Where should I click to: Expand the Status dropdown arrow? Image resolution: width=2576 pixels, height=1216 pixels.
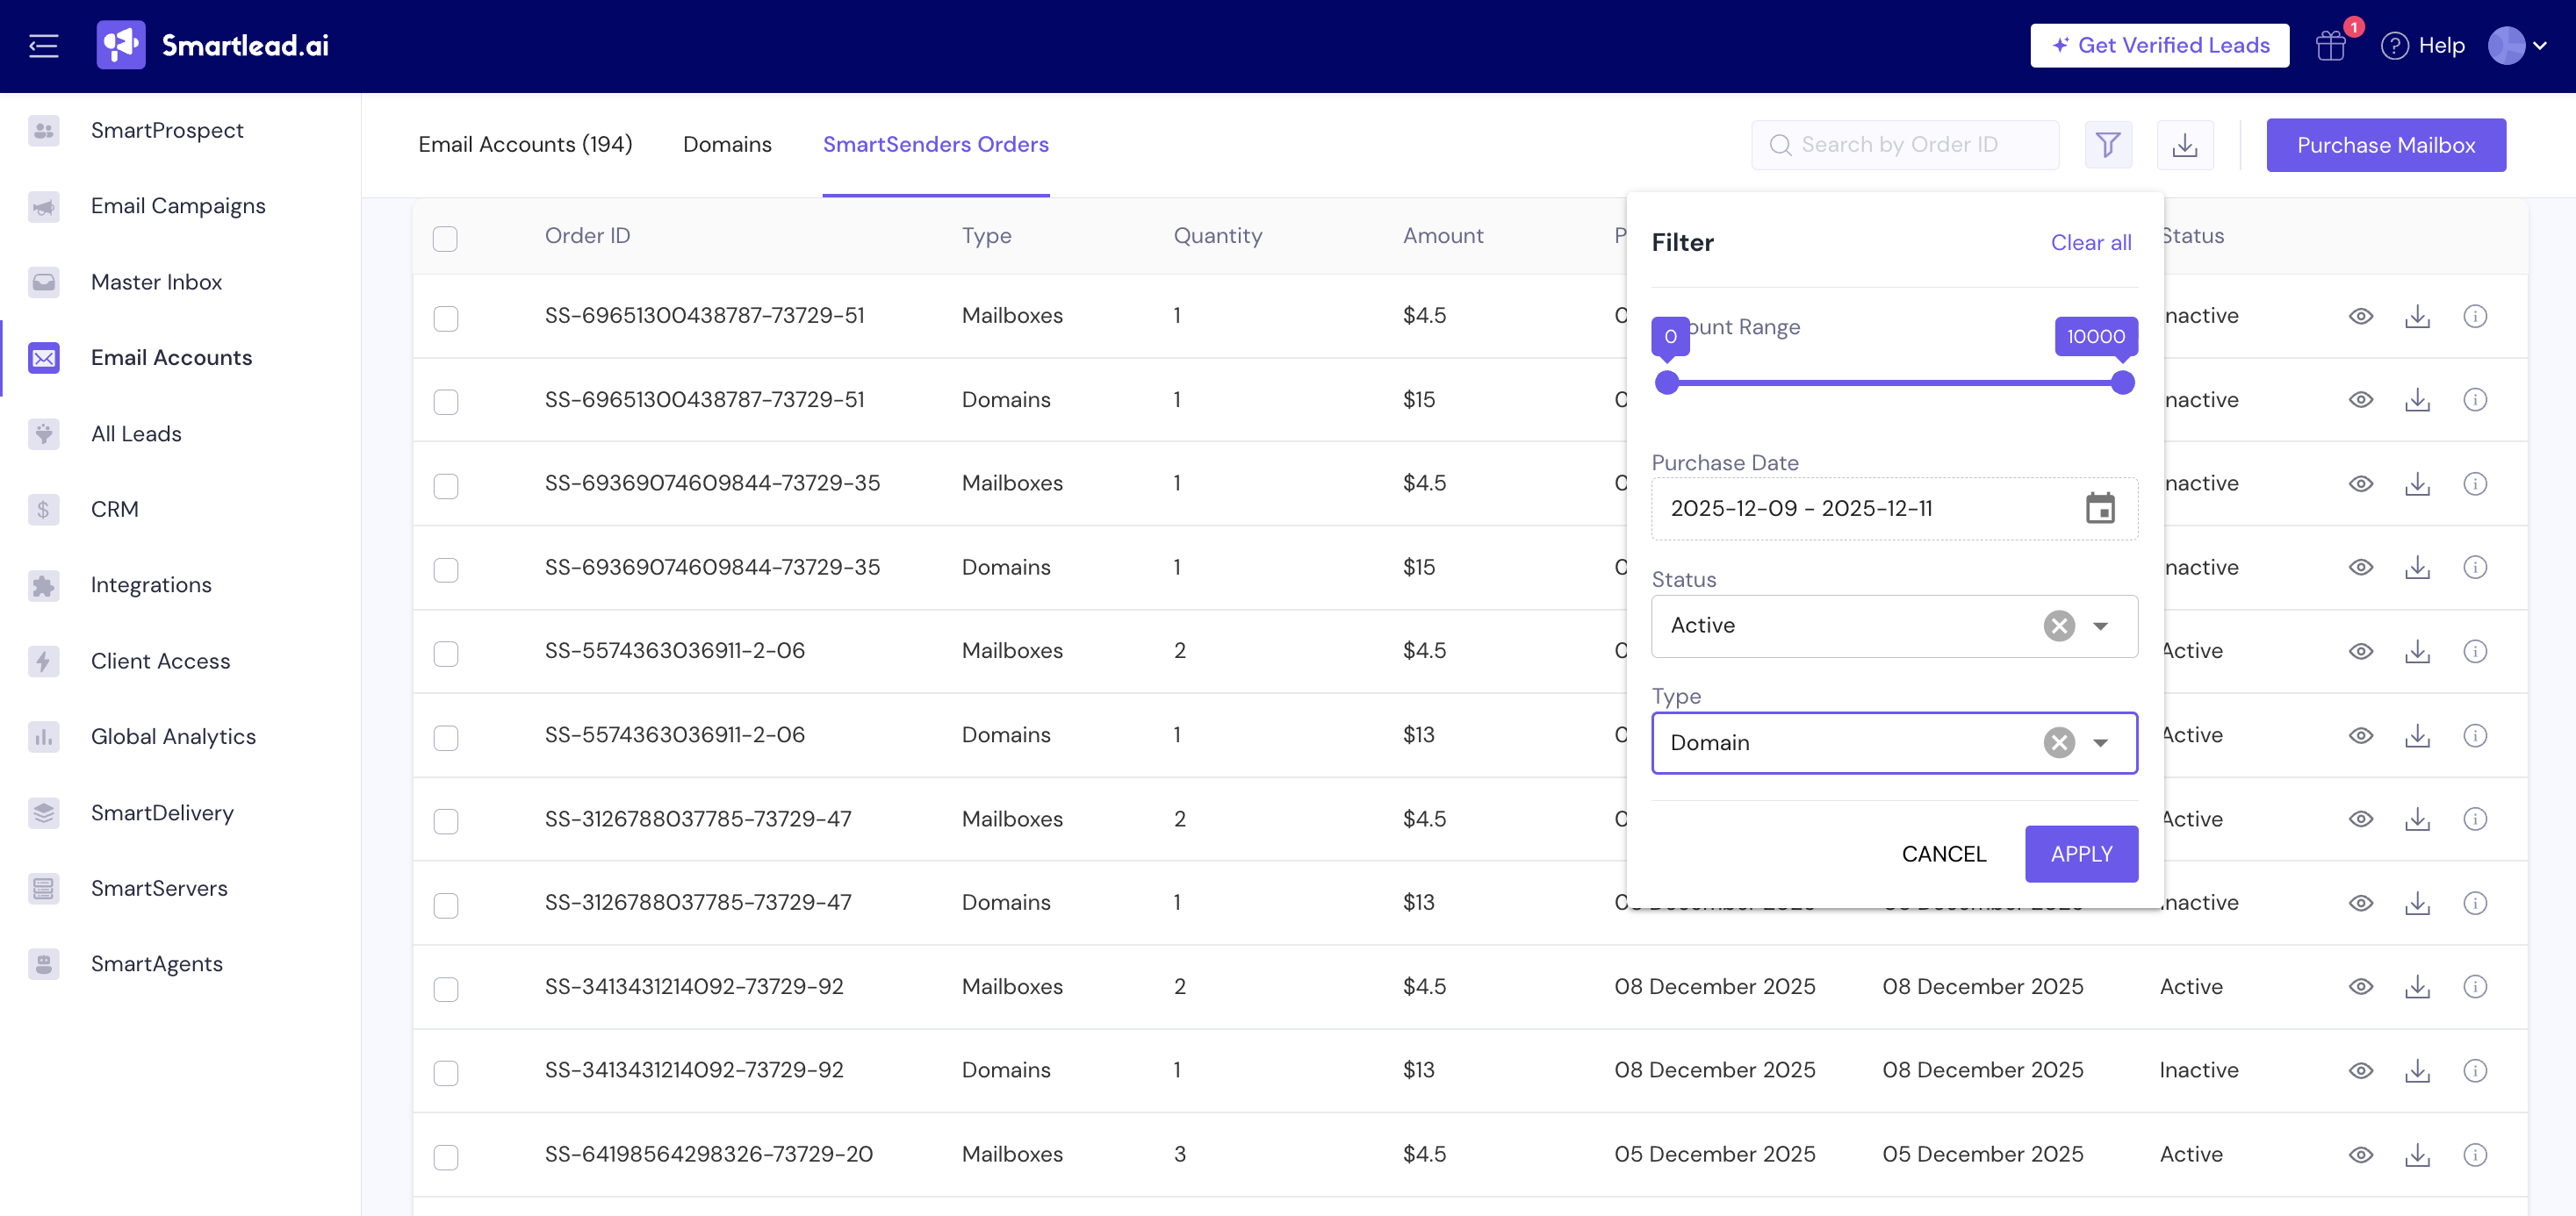(x=2101, y=626)
